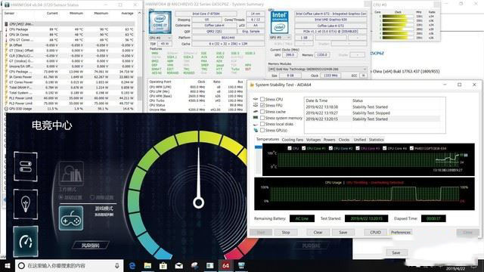Image resolution: width=484 pixels, height=272 pixels.
Task: Click Stress FPU icon
Action: 256,106
